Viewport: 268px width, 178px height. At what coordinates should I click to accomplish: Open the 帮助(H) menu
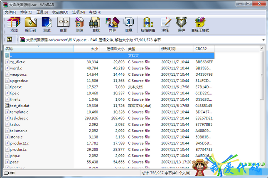pyautogui.click(x=95, y=12)
